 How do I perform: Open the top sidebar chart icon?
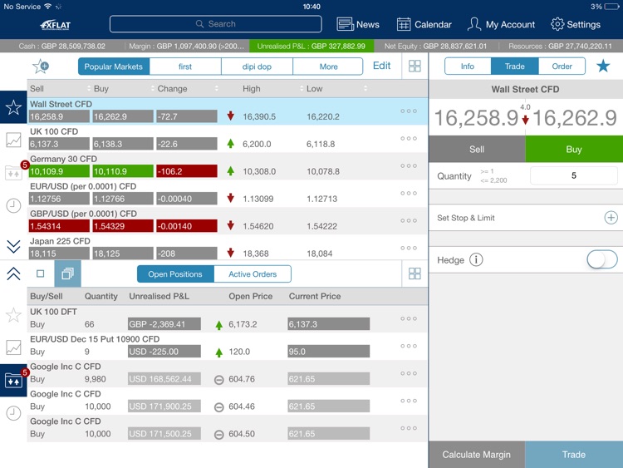pyautogui.click(x=13, y=140)
